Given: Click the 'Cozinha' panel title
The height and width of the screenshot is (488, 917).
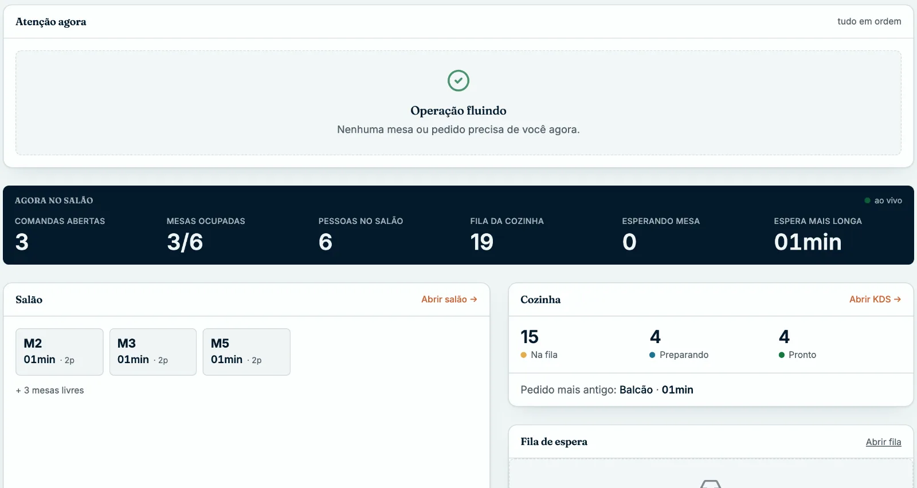Looking at the screenshot, I should pos(540,300).
